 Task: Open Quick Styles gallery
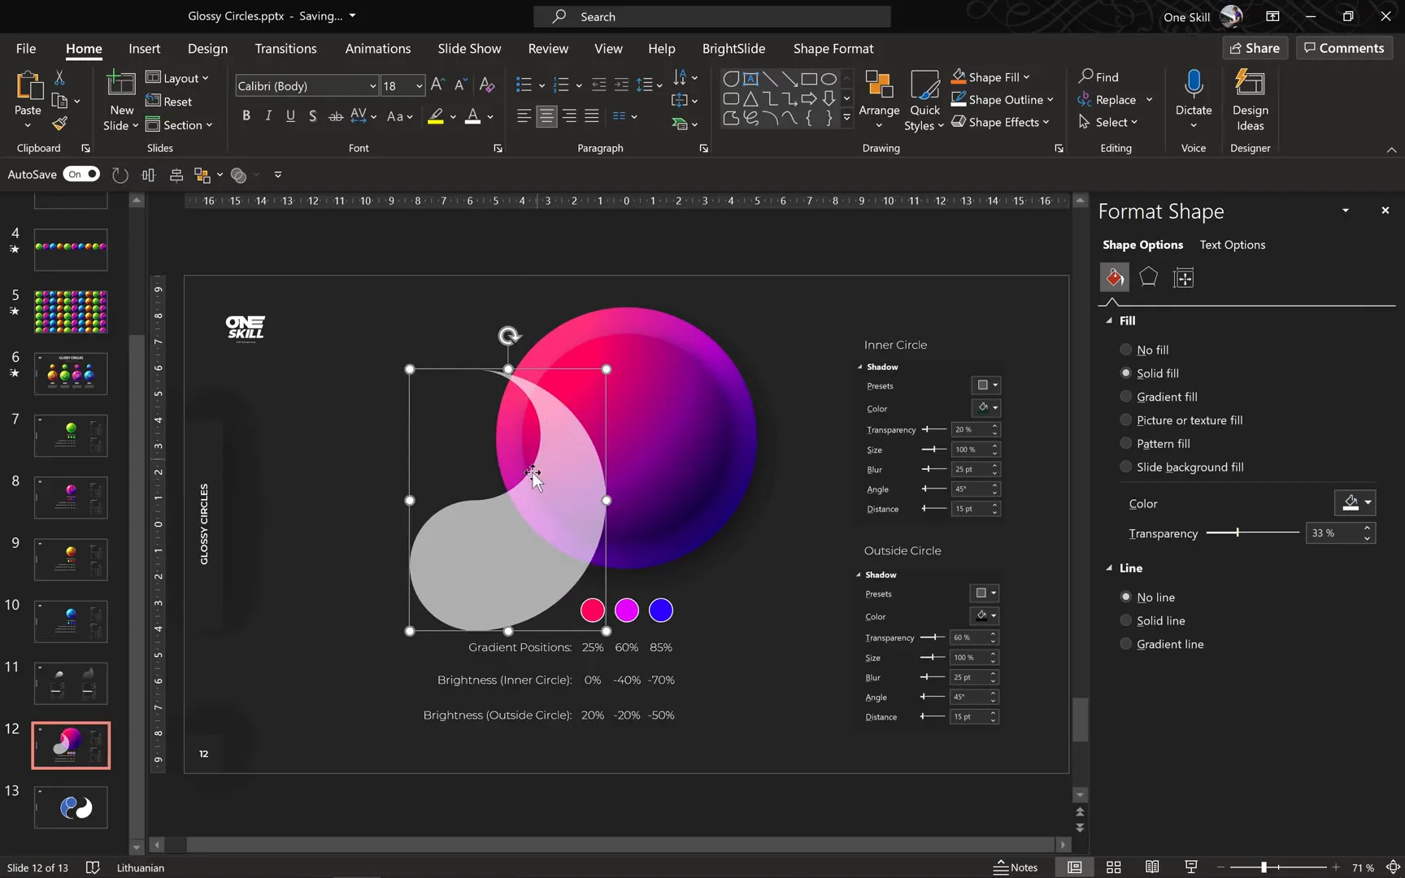click(x=924, y=99)
